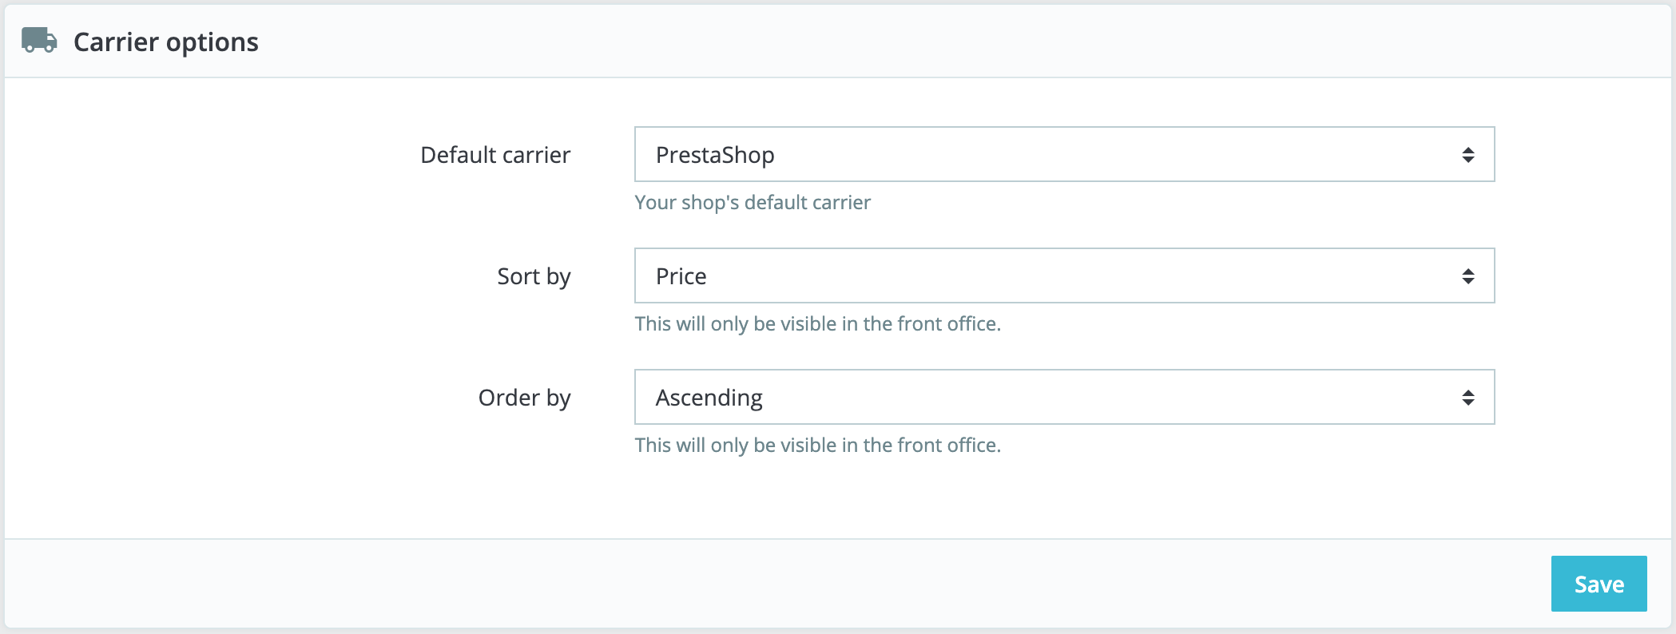Save the carrier options
The width and height of the screenshot is (1676, 634).
coord(1599,584)
